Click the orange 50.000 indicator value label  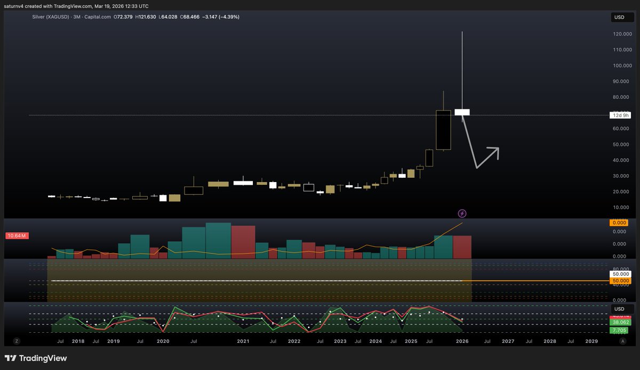point(619,281)
